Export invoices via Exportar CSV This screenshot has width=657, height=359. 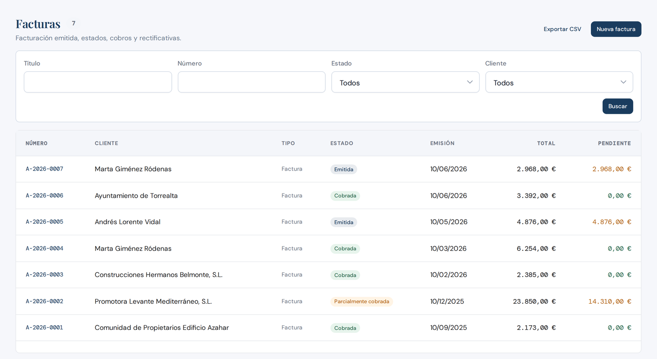[x=562, y=29]
